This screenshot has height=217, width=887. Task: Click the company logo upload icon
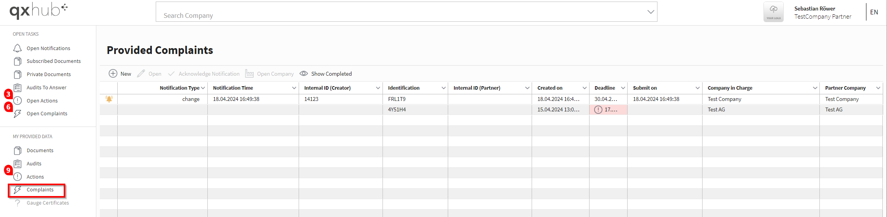(774, 12)
